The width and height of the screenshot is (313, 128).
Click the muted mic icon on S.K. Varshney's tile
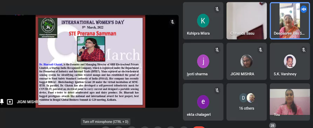[x=304, y=50]
